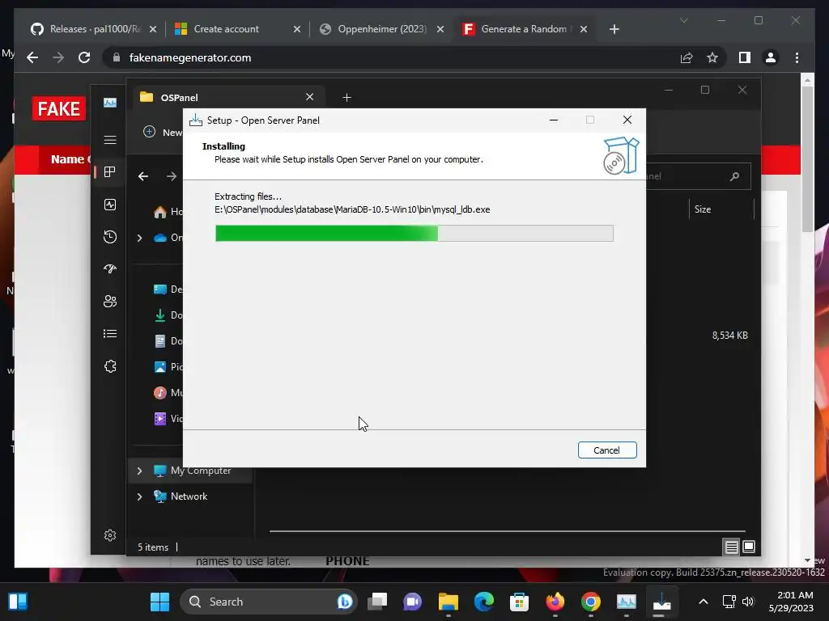Show hidden system tray icons
Image resolution: width=829 pixels, height=621 pixels.
[x=704, y=602]
